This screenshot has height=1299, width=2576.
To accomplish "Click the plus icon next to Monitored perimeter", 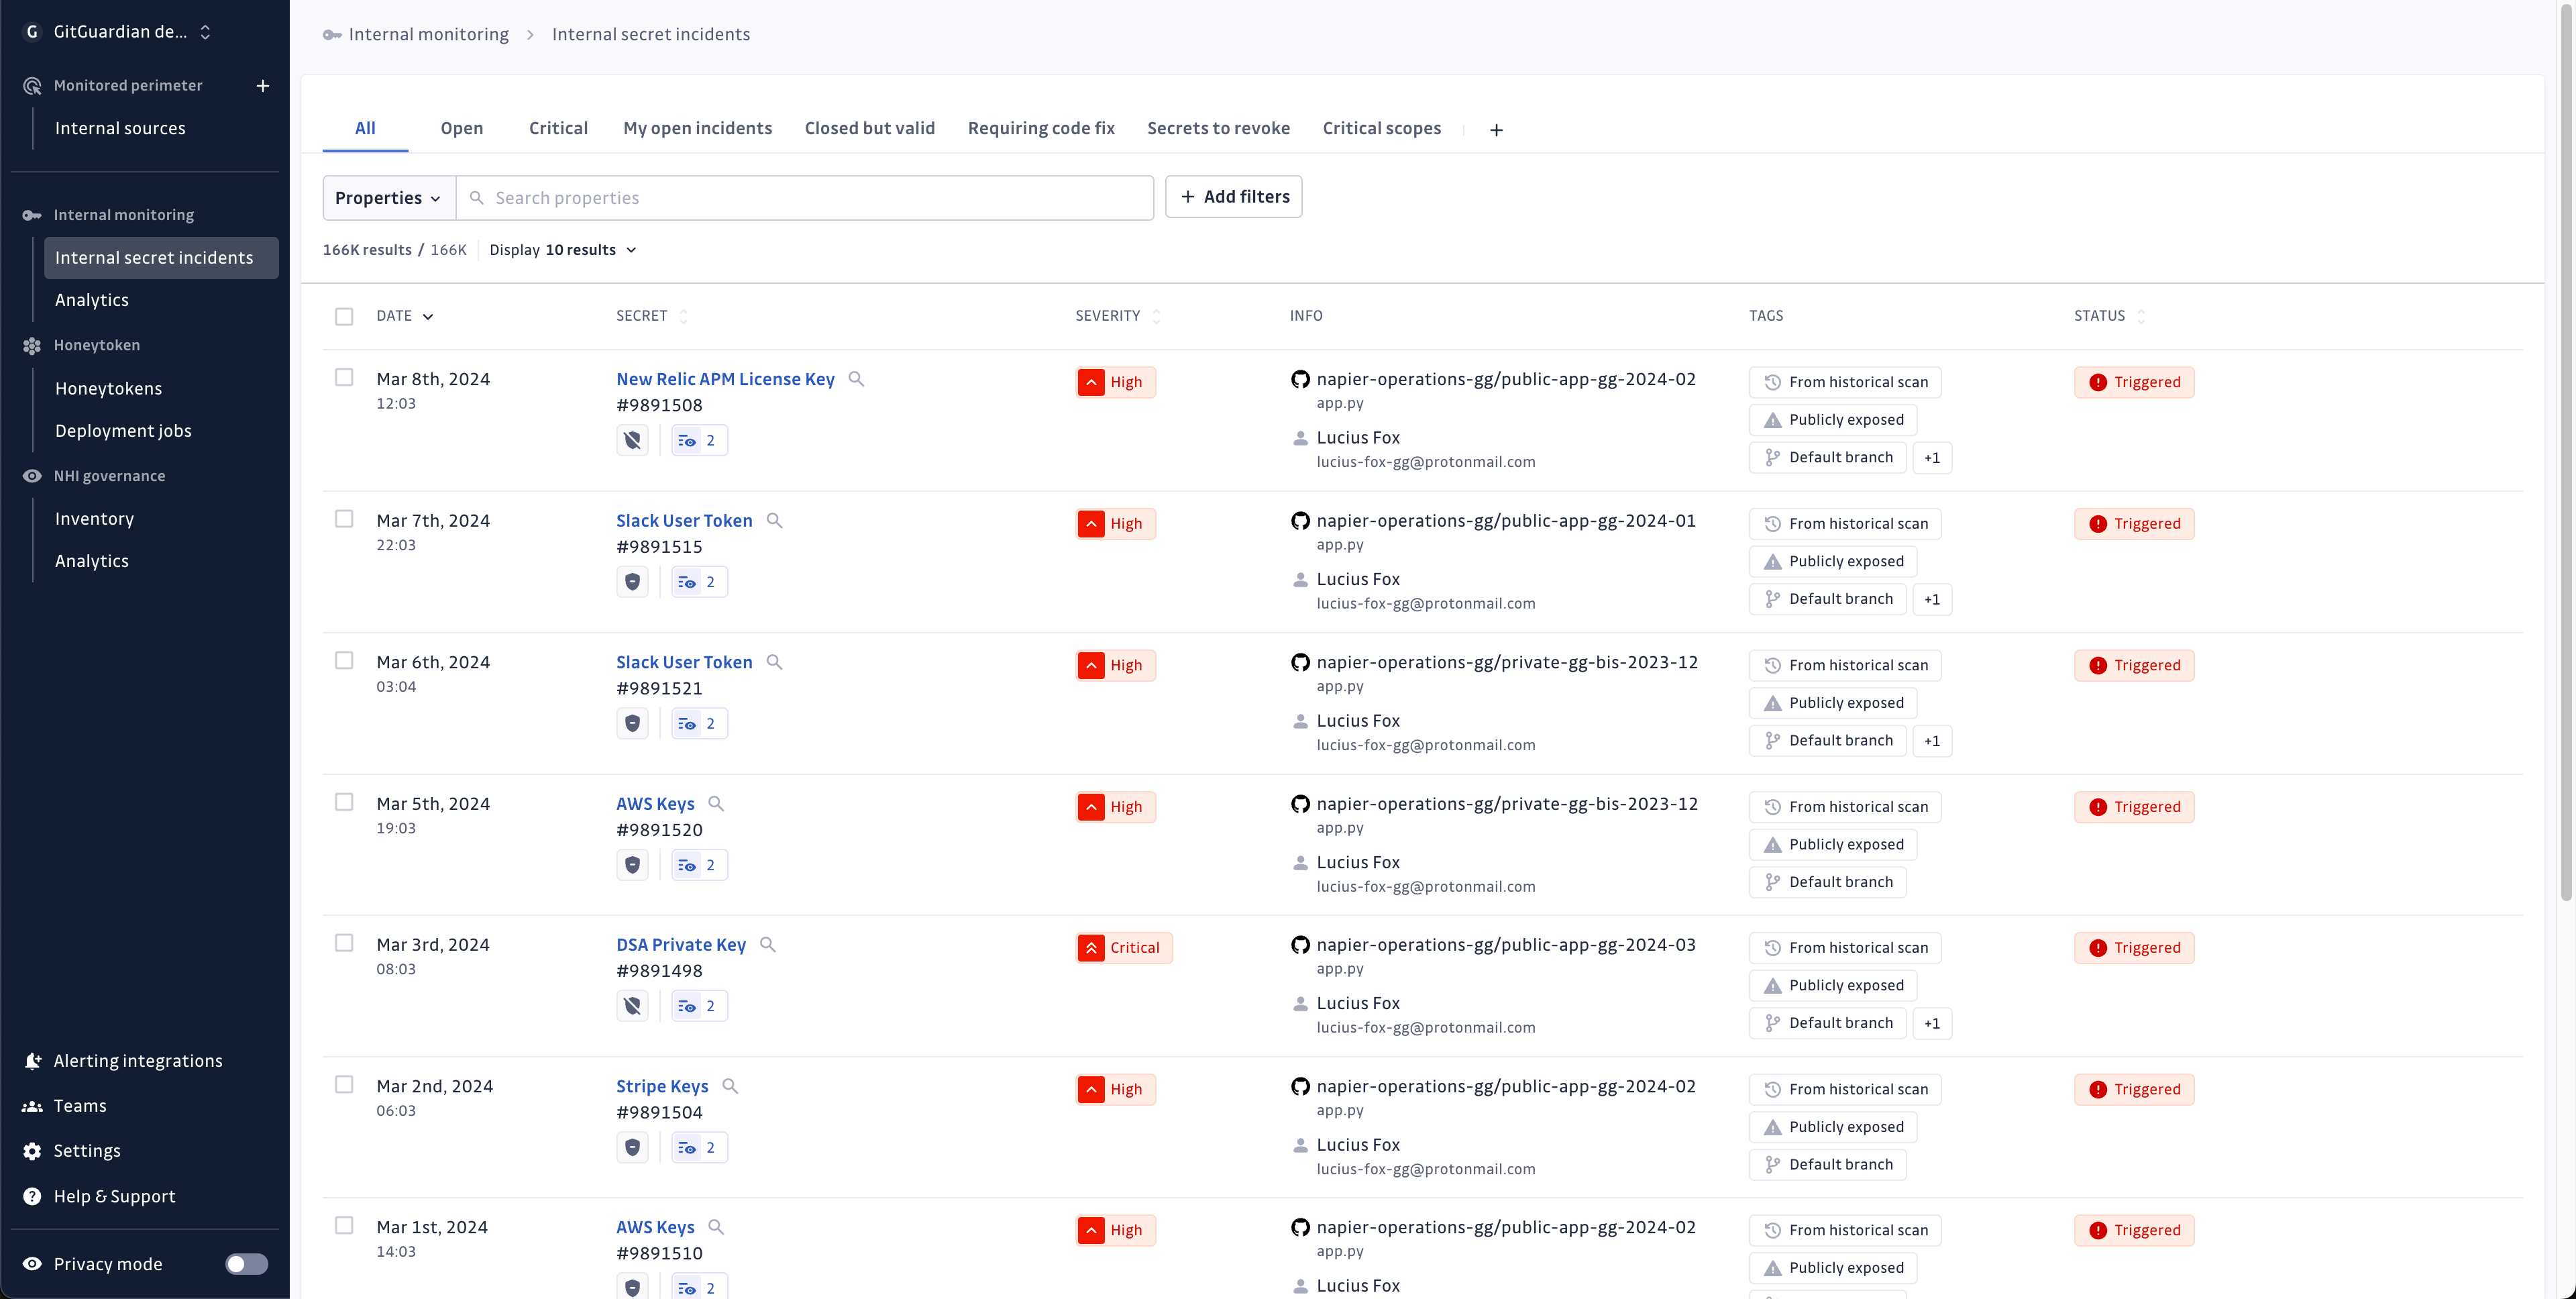I will 263,86.
